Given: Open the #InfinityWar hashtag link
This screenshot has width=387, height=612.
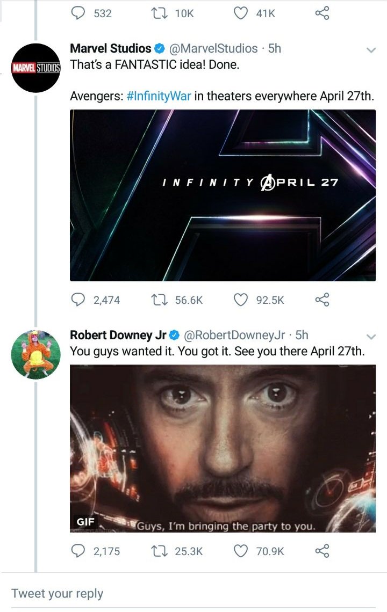Looking at the screenshot, I should point(159,96).
